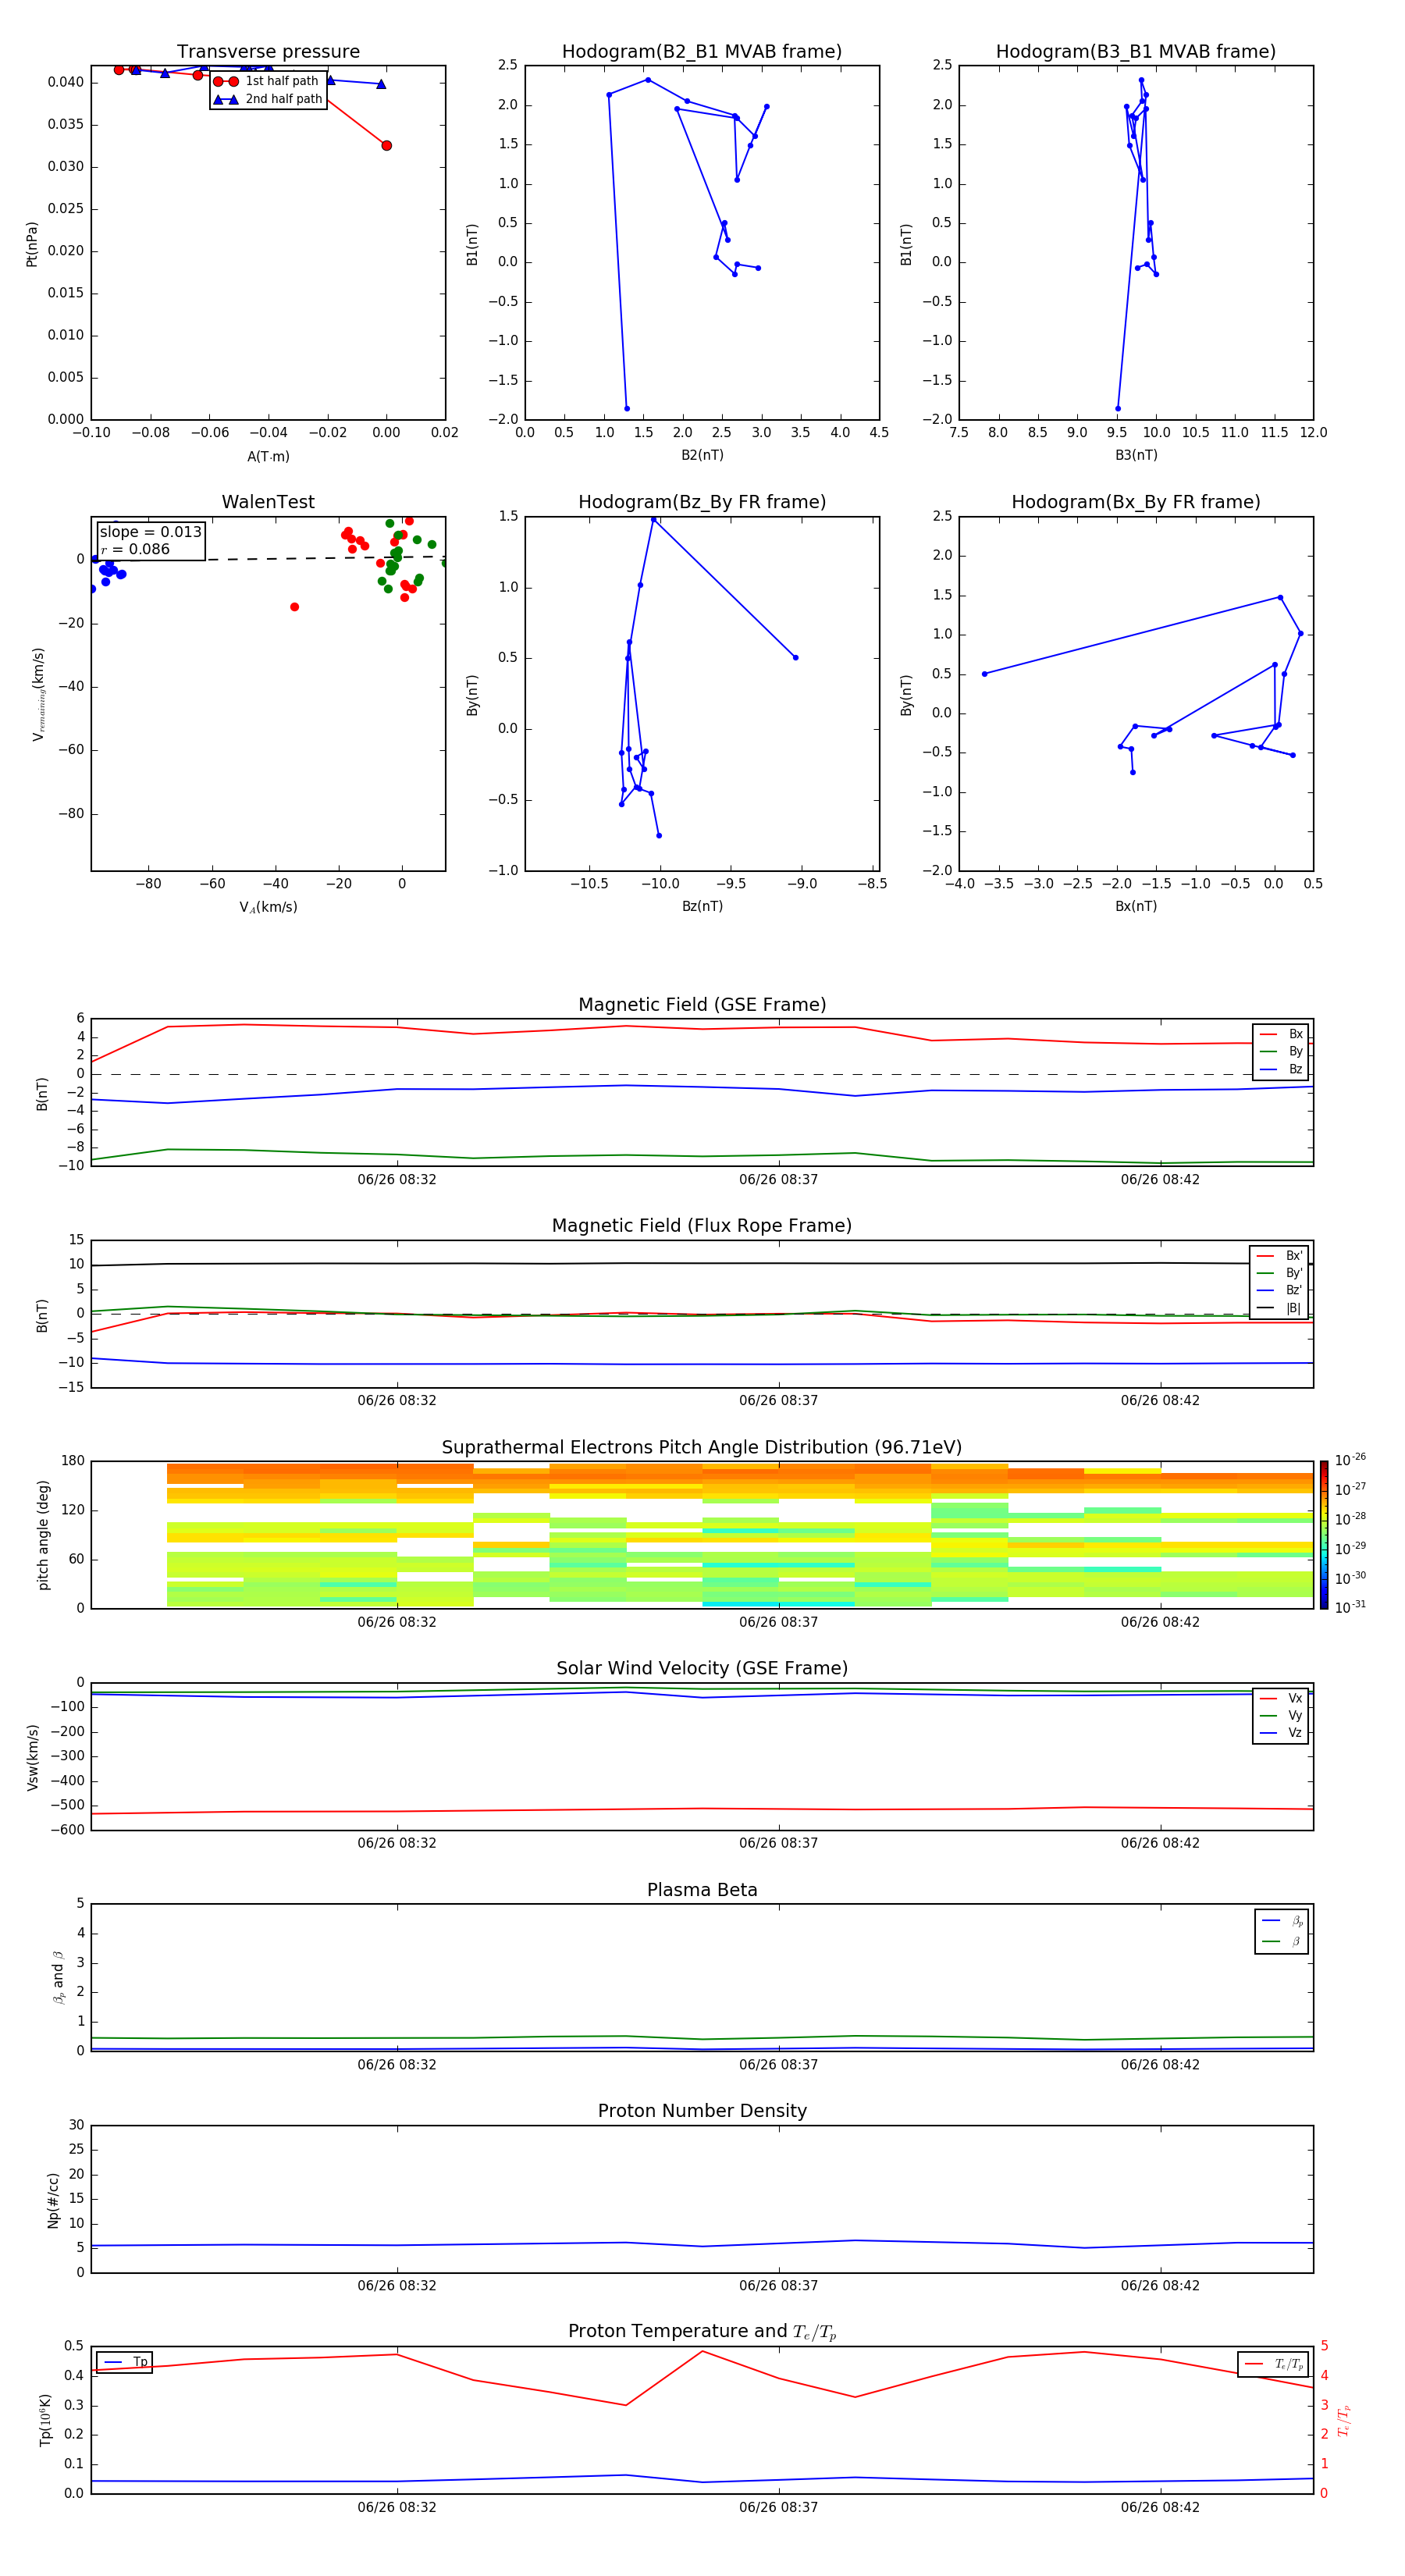The height and width of the screenshot is (2576, 1405).
Task: Click the 'Plasma Beta' plot title
Action: [702, 1890]
